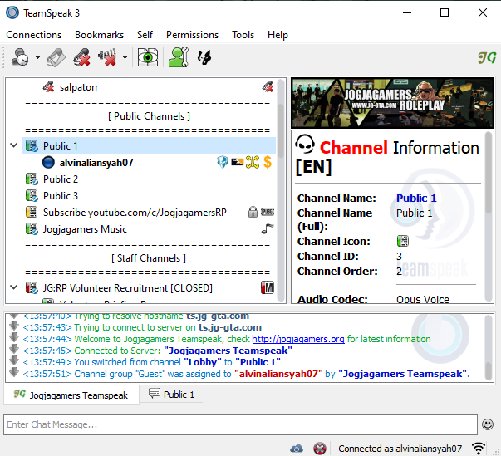Collapse the Public 1 channel
The height and width of the screenshot is (456, 501).
[x=14, y=145]
